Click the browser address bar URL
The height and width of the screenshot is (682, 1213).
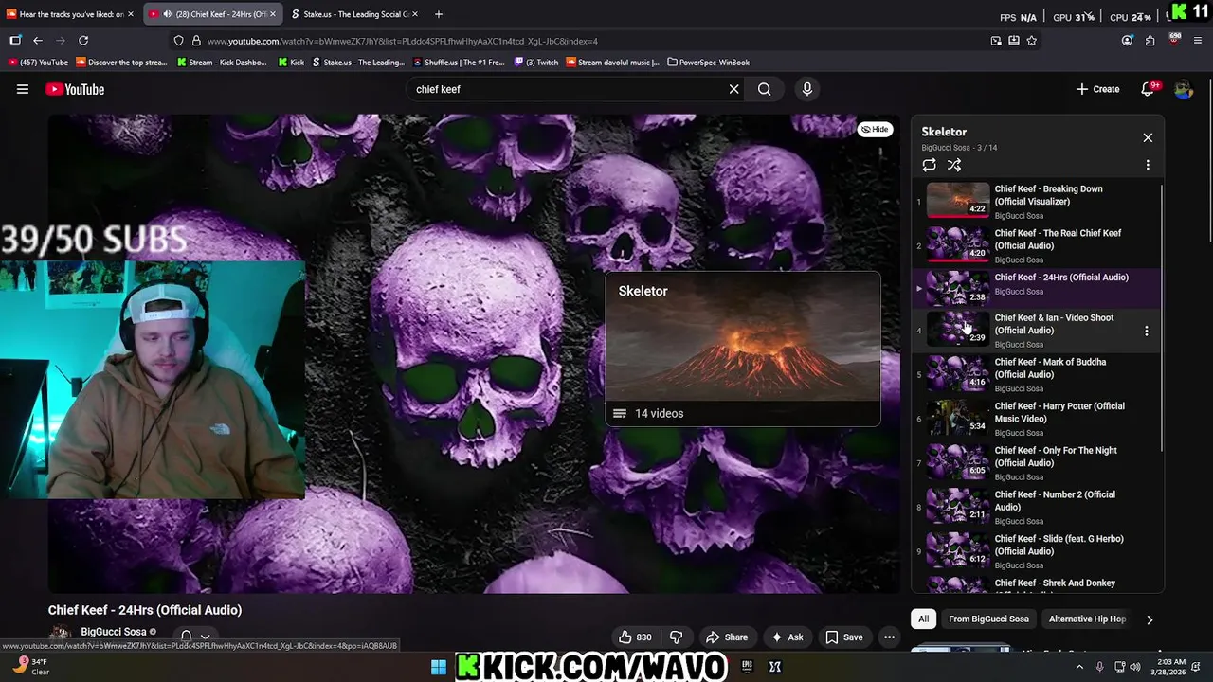403,41
